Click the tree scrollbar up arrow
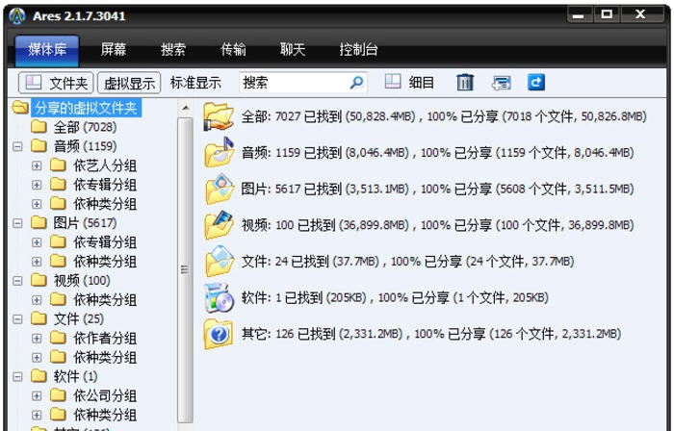The width and height of the screenshot is (674, 431). pyautogui.click(x=185, y=108)
